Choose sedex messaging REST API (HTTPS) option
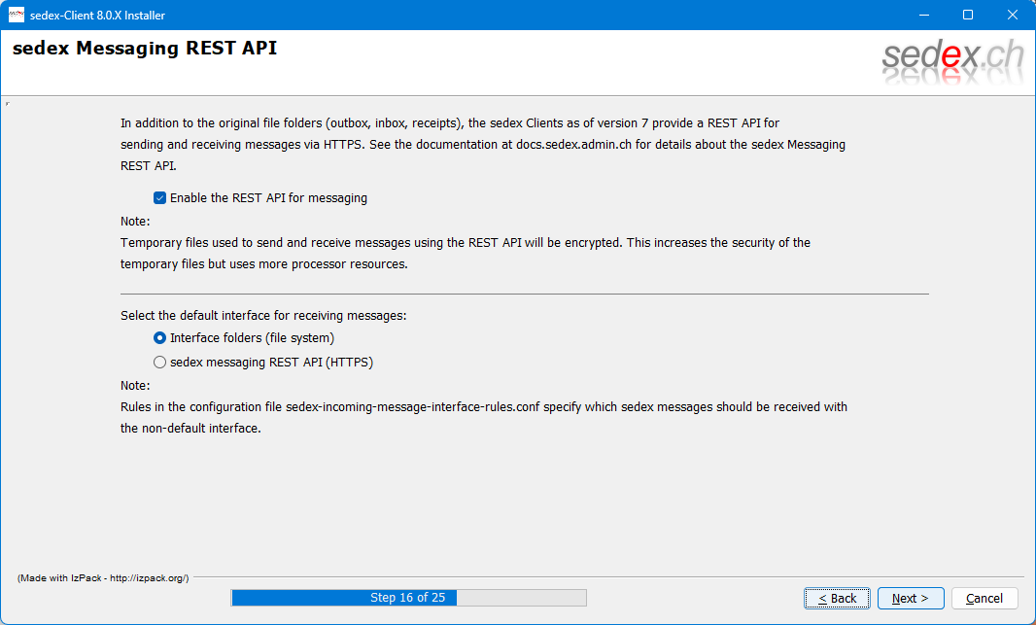The height and width of the screenshot is (625, 1036). (160, 363)
